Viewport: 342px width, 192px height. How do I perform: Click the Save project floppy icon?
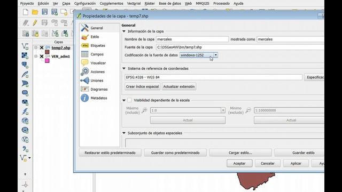[x=44, y=12]
